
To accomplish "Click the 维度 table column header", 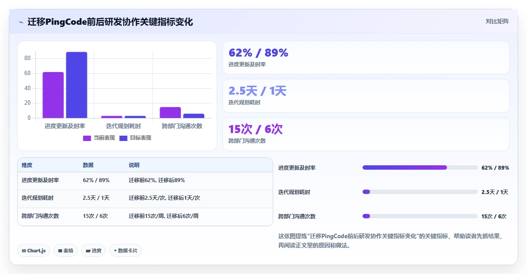I will (27, 165).
